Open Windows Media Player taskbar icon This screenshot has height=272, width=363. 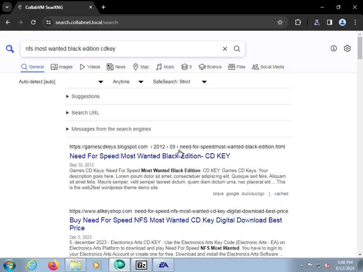[97, 265]
